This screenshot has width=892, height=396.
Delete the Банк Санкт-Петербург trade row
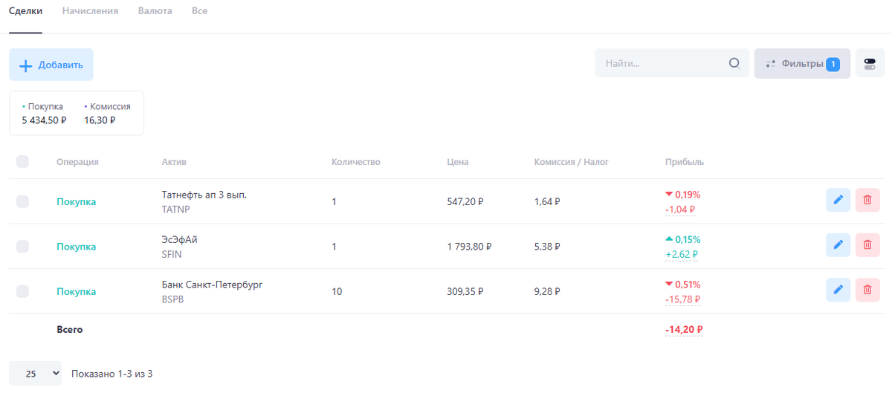click(867, 290)
